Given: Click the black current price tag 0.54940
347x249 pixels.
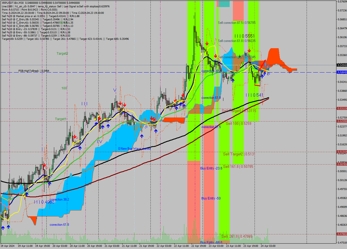Looking at the screenshot, I should coord(342,65).
